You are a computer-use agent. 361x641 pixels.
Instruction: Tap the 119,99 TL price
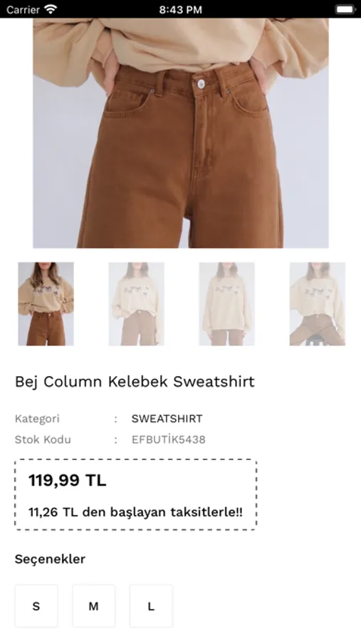point(67,480)
